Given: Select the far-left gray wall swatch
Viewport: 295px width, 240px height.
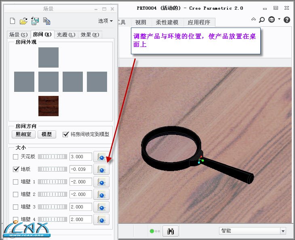Looking at the screenshot, I should point(24,82).
